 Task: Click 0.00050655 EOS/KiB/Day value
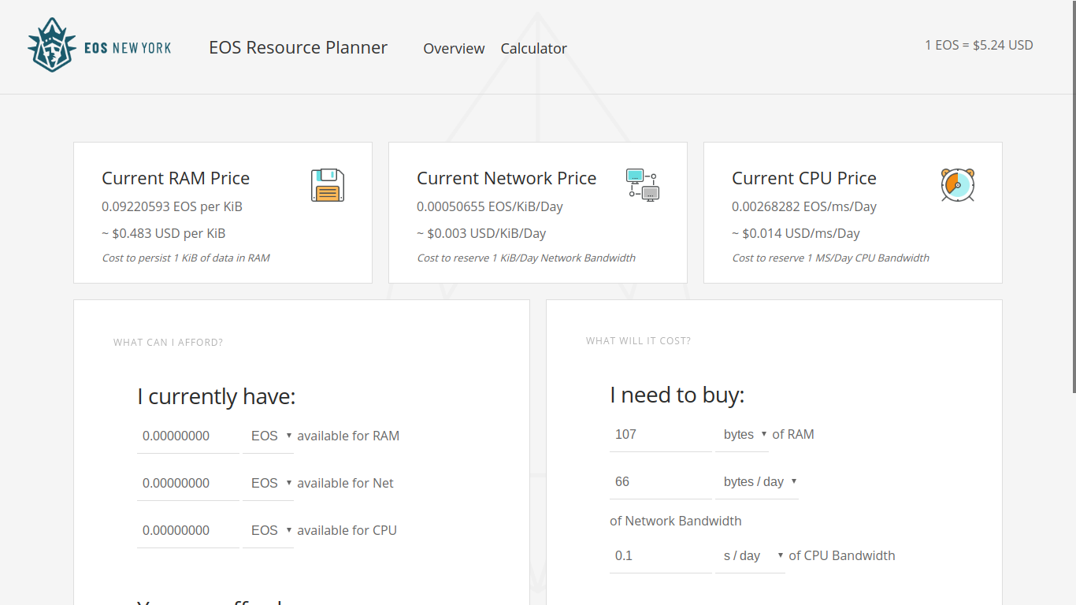490,207
